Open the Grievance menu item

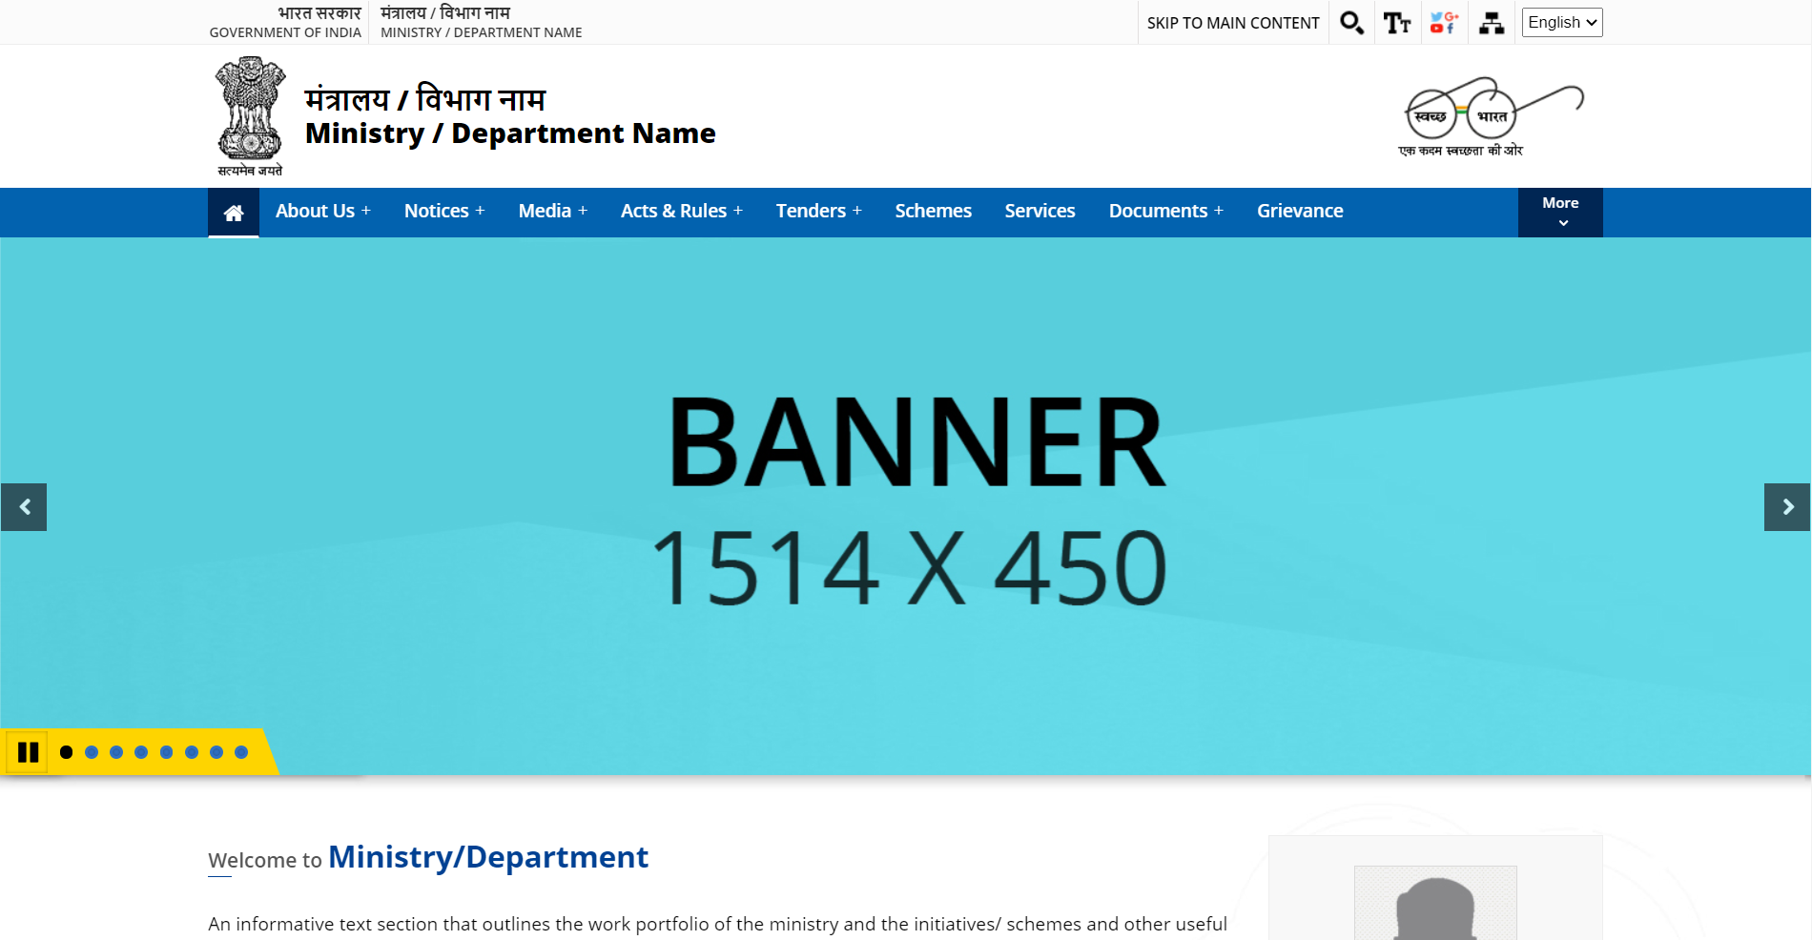(x=1299, y=212)
